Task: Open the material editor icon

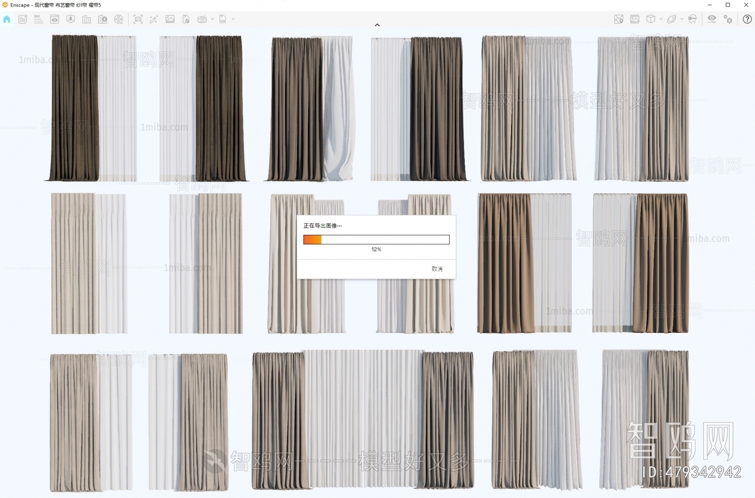Action: [x=635, y=20]
